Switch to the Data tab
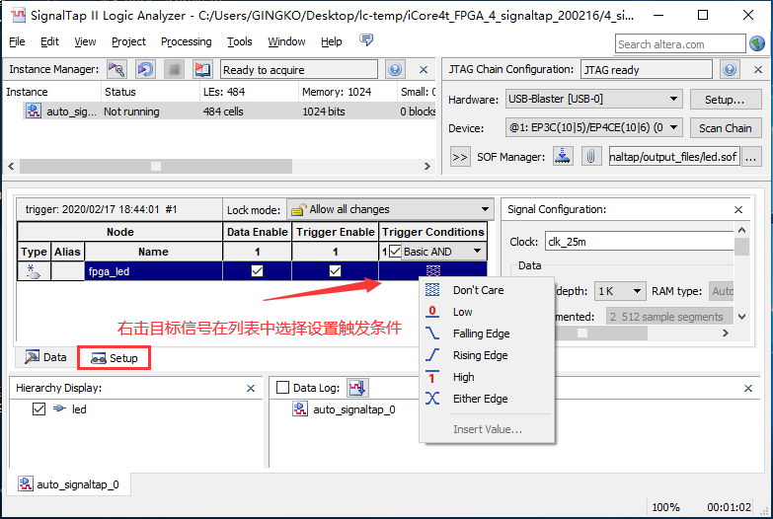This screenshot has height=519, width=773. (45, 357)
